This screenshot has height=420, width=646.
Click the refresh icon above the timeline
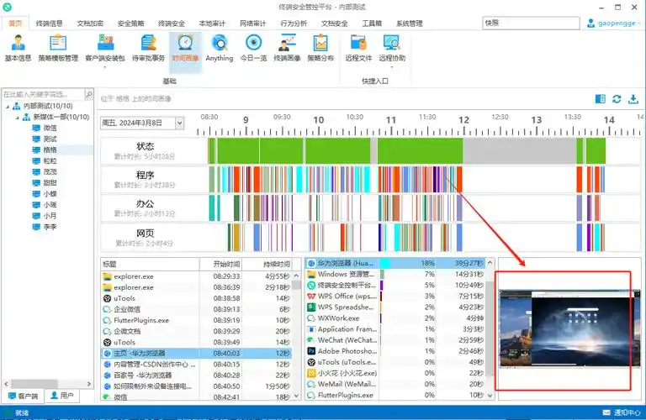coord(617,99)
